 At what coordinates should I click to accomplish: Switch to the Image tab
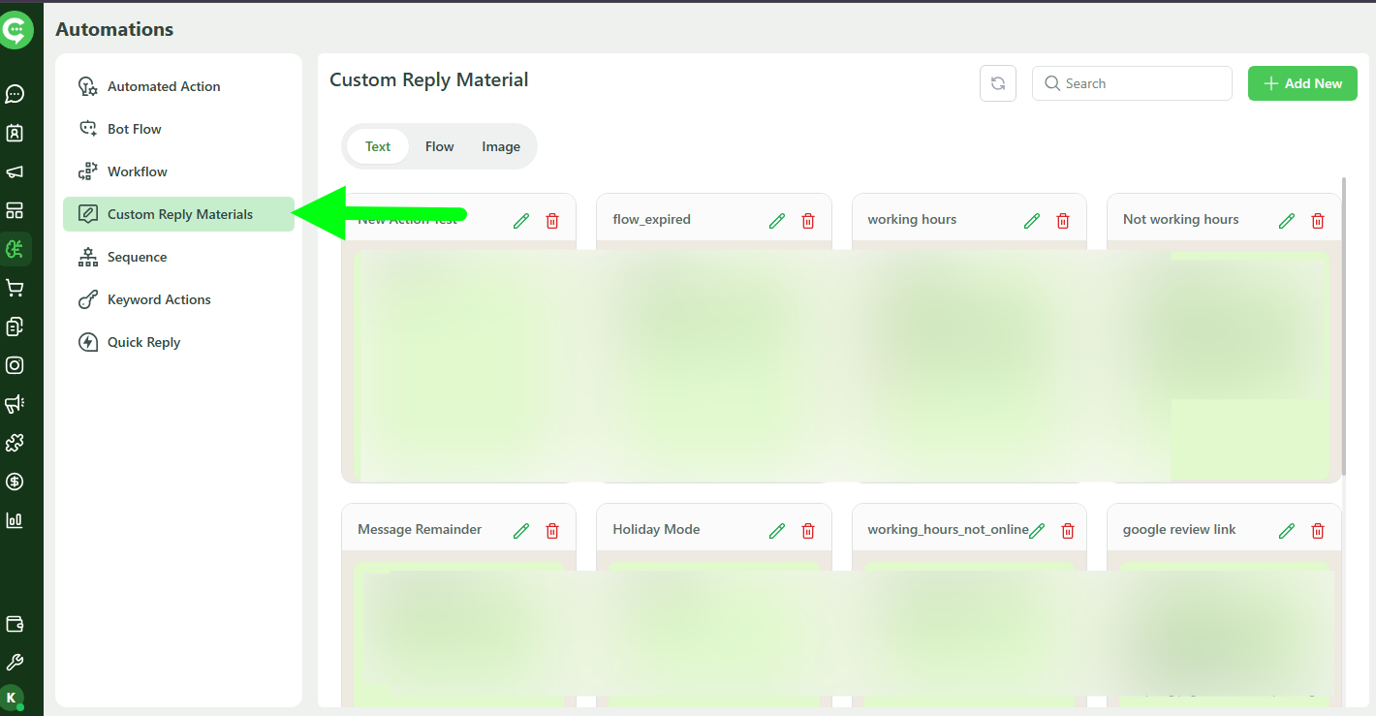click(x=500, y=146)
